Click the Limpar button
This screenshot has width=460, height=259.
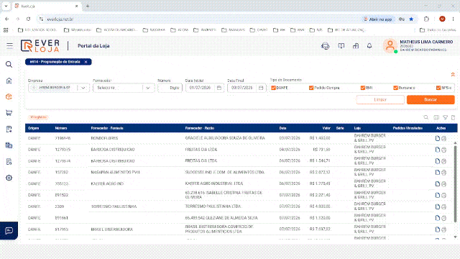[380, 99]
